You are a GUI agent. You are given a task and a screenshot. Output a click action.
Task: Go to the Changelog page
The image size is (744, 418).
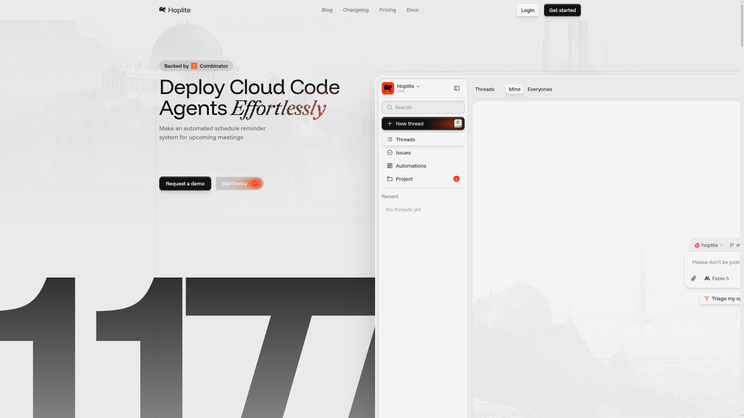[x=356, y=10]
